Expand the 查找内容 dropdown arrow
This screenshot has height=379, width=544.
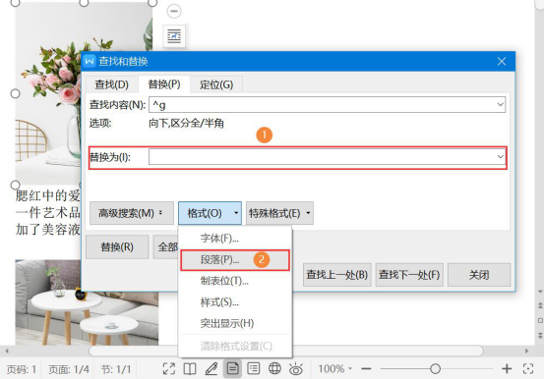pyautogui.click(x=501, y=105)
